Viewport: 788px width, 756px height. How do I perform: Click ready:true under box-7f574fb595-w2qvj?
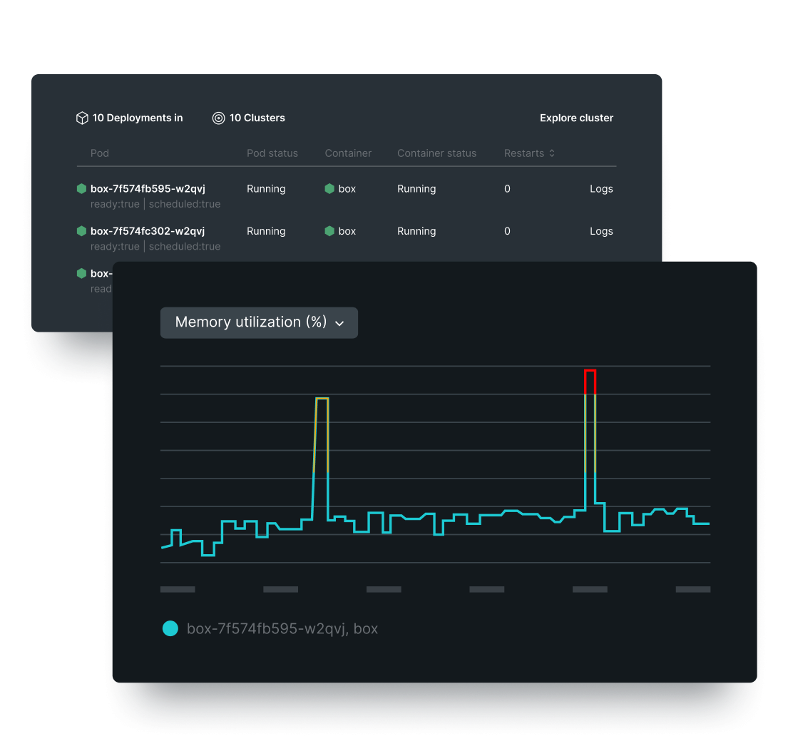click(115, 204)
